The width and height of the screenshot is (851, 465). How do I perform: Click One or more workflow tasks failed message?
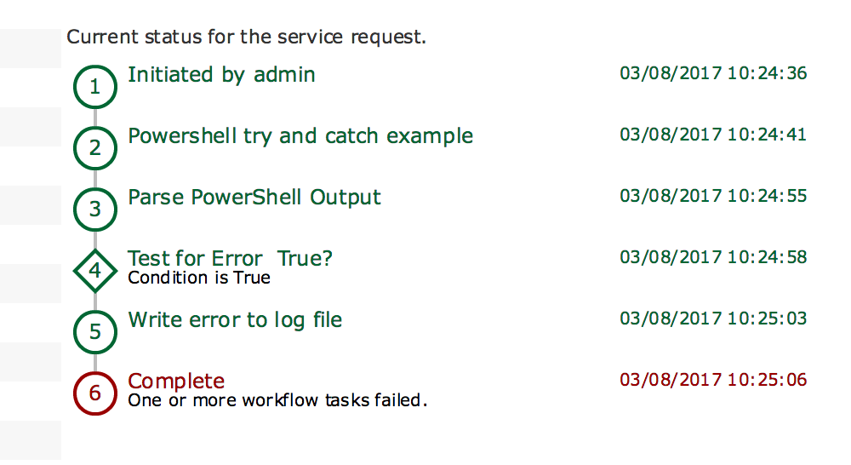[278, 400]
